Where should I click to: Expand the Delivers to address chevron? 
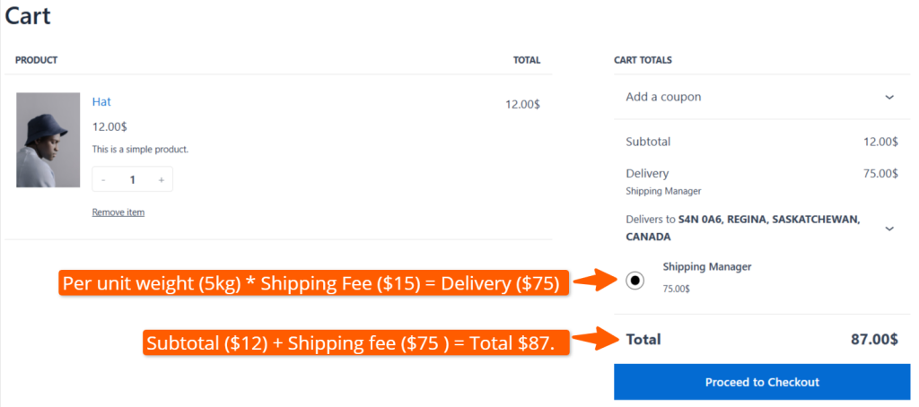888,229
